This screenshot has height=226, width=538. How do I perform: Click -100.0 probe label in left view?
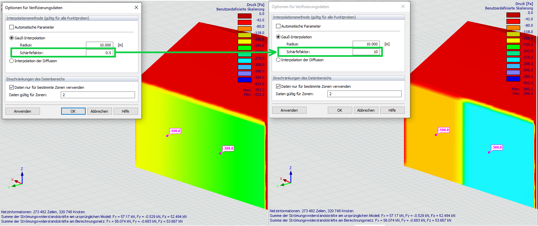[175, 131]
